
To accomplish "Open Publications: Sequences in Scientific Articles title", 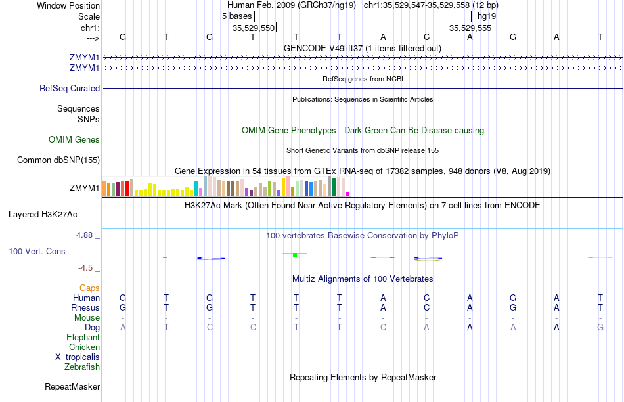I will (363, 99).
